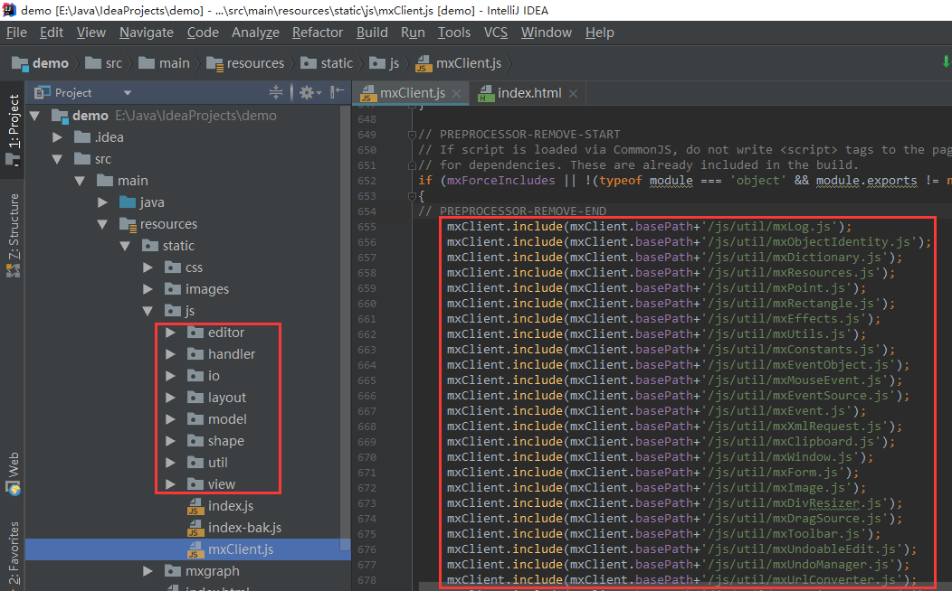952x591 pixels.
Task: Toggle the 2: Favorites tool window
Action: tap(13, 553)
